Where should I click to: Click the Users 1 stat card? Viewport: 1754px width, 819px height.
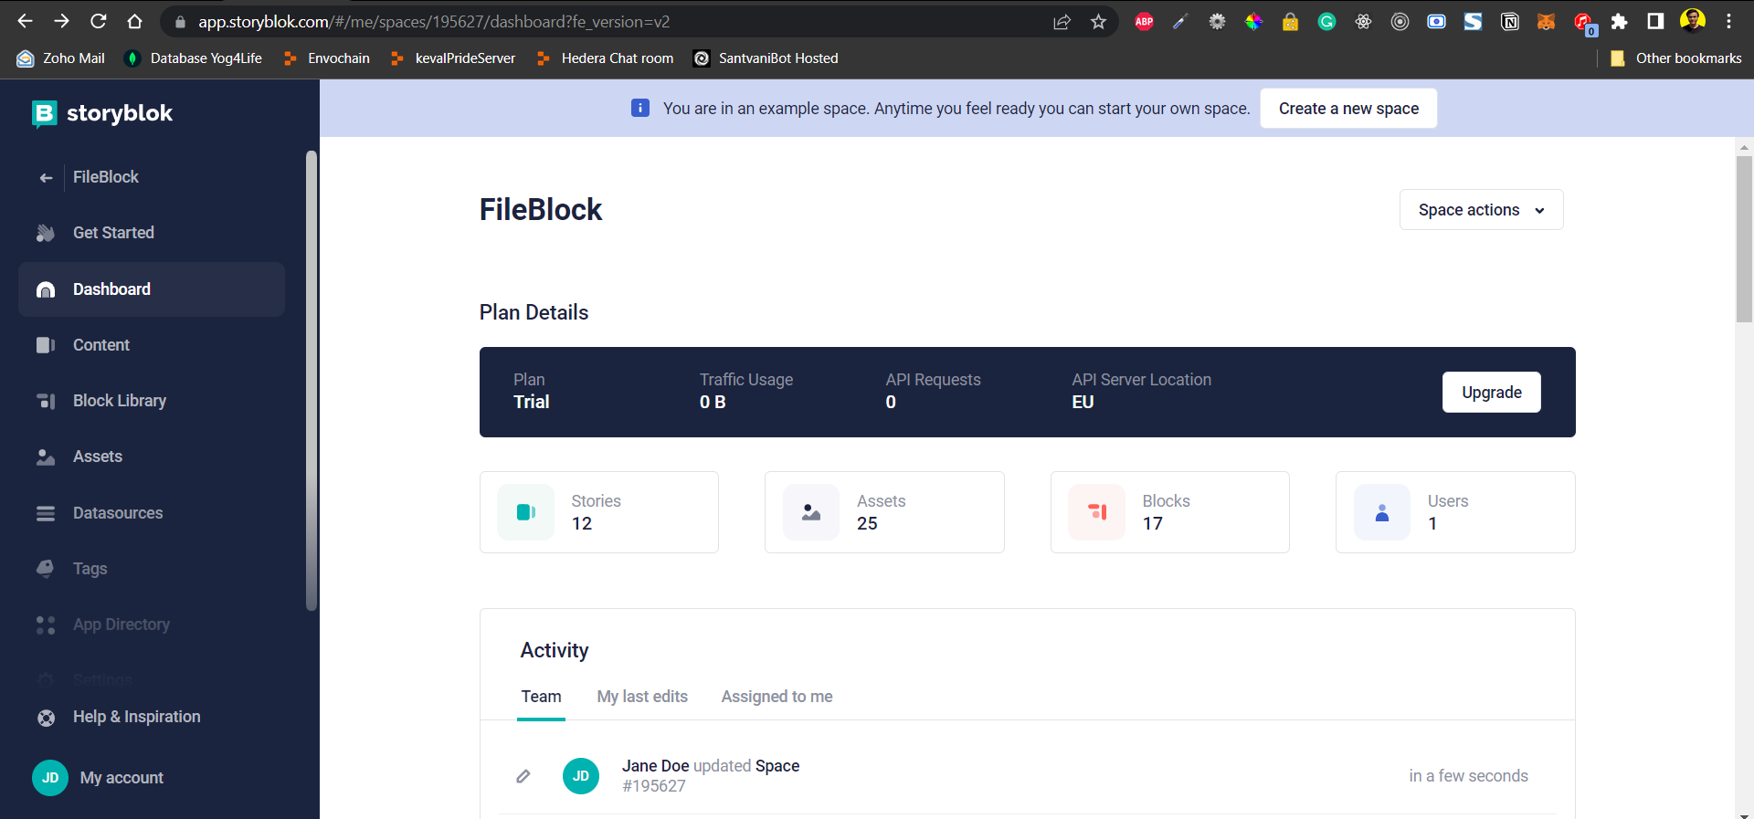[x=1455, y=512]
